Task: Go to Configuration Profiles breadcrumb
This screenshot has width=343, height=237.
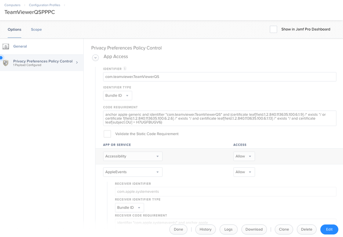Action: coord(44,5)
